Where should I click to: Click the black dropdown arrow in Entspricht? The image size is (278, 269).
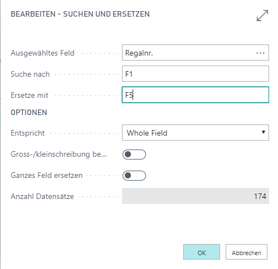click(x=264, y=132)
